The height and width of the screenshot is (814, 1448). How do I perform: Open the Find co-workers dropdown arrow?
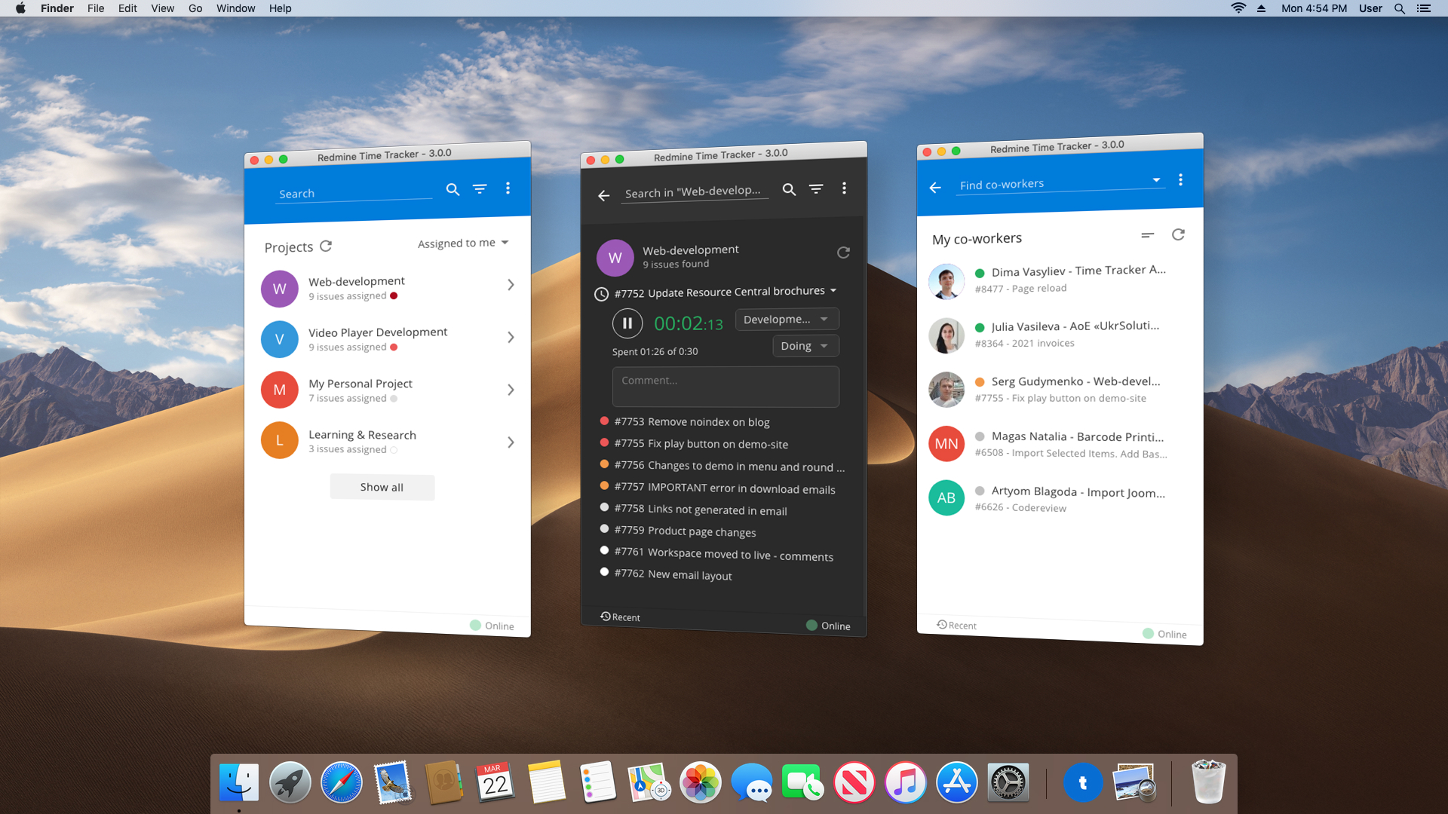(x=1155, y=180)
